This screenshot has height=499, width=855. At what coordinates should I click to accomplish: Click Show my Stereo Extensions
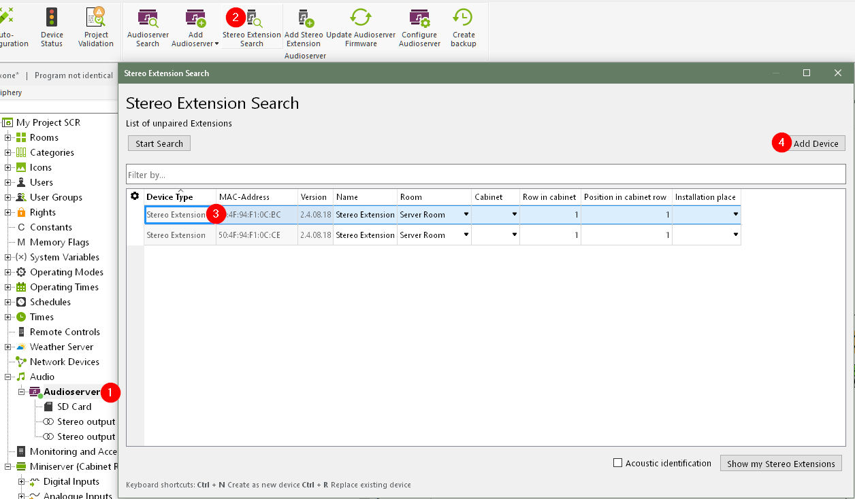[x=781, y=464]
